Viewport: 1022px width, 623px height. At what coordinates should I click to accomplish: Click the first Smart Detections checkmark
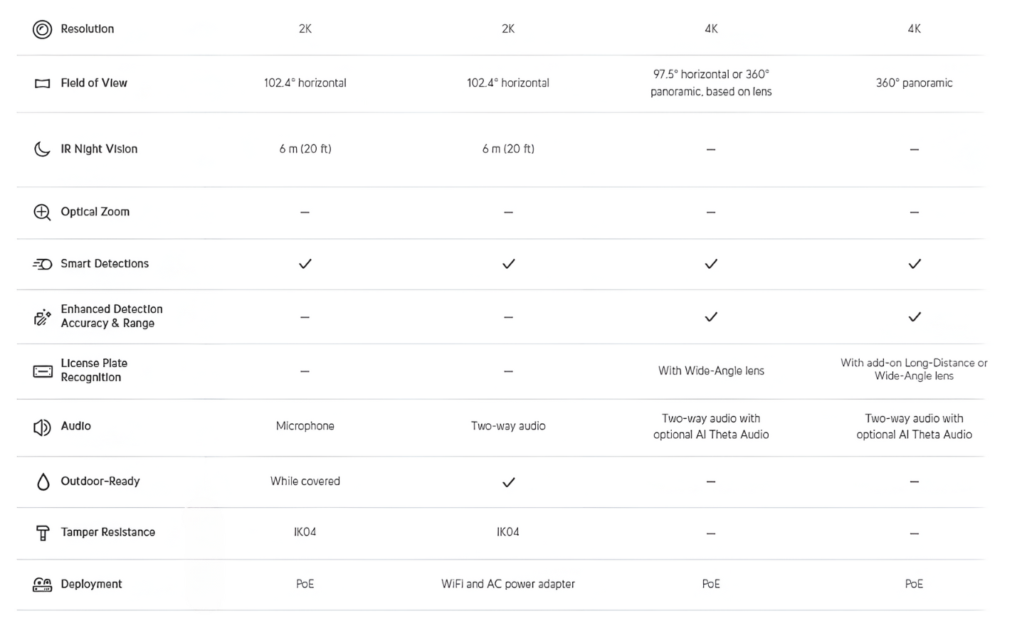tap(305, 264)
